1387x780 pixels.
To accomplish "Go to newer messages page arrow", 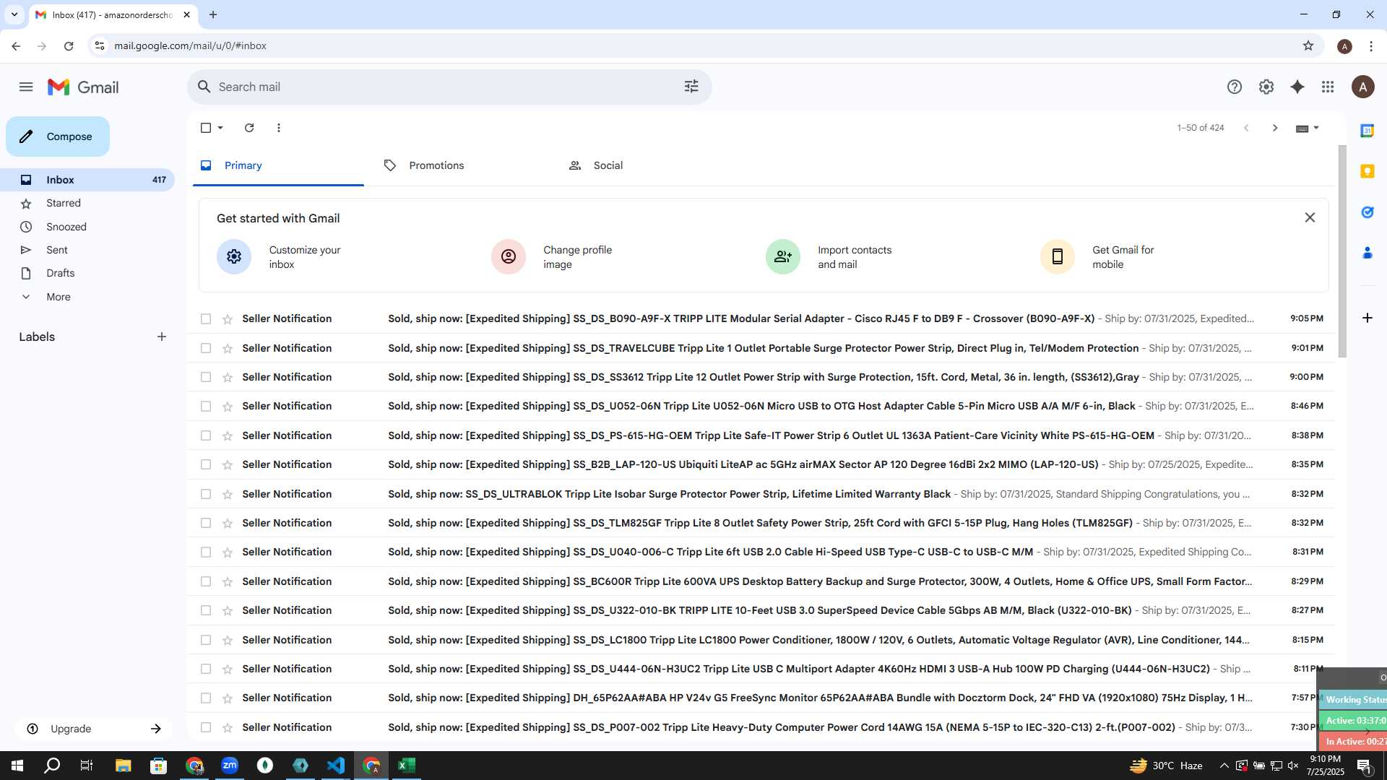I will (1246, 128).
